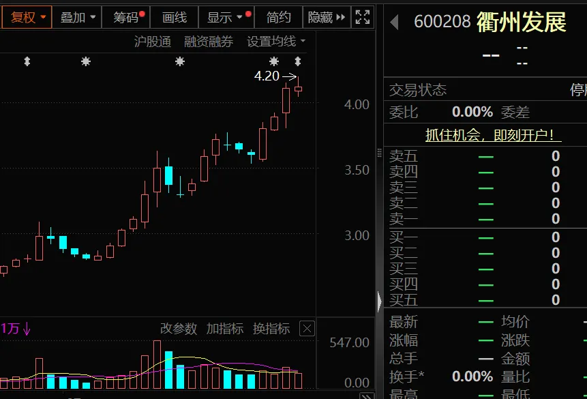
Task: Click the back arrow beside stock code 600208
Action: pos(394,23)
